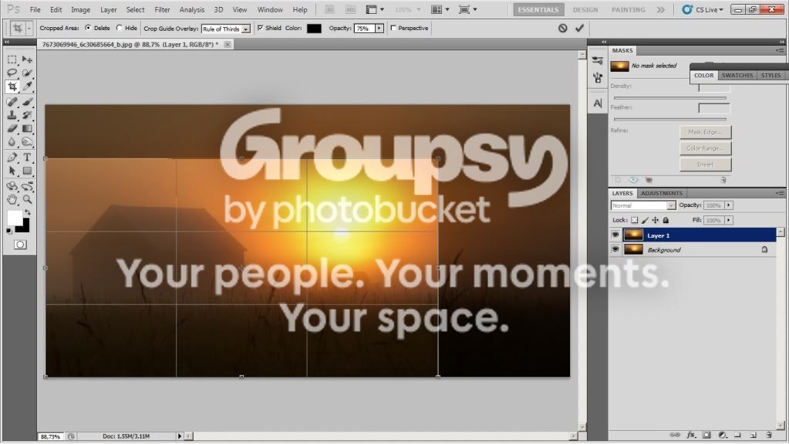
Task: Open the Crop Guide Overlay dropdown
Action: coord(245,29)
